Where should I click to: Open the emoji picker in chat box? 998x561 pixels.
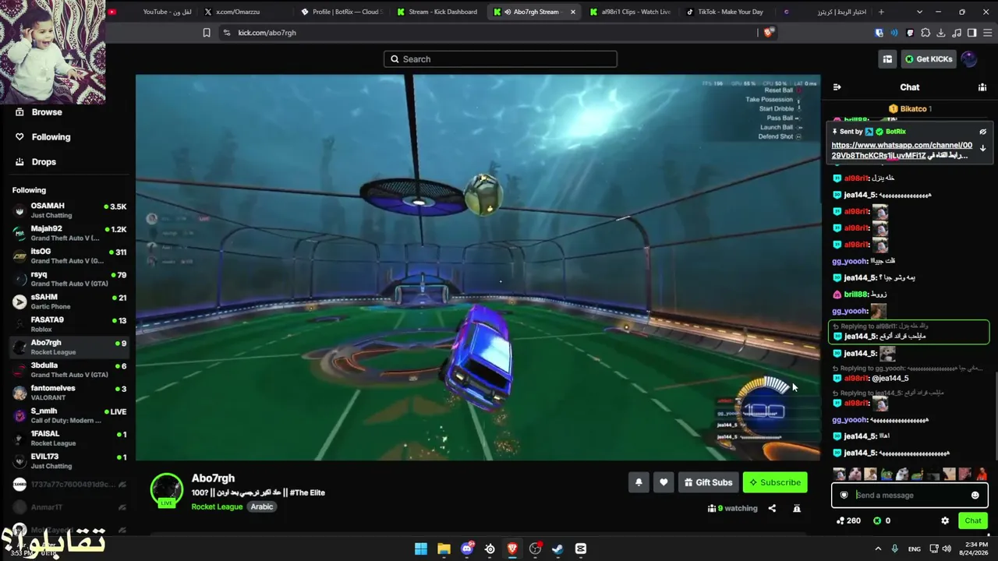pos(975,496)
